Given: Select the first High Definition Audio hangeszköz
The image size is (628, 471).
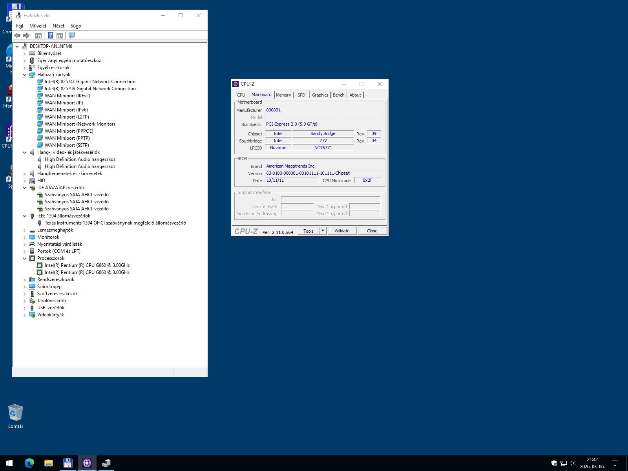Looking at the screenshot, I should tap(80, 159).
